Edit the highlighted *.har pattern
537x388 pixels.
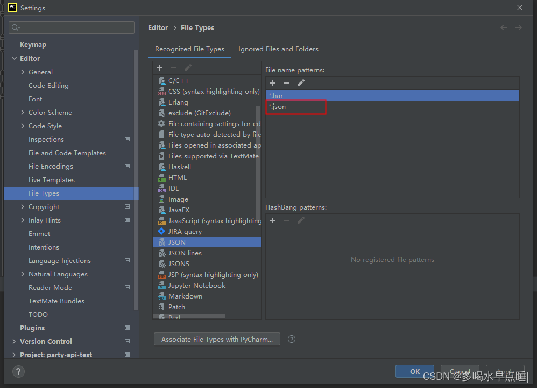pyautogui.click(x=301, y=83)
